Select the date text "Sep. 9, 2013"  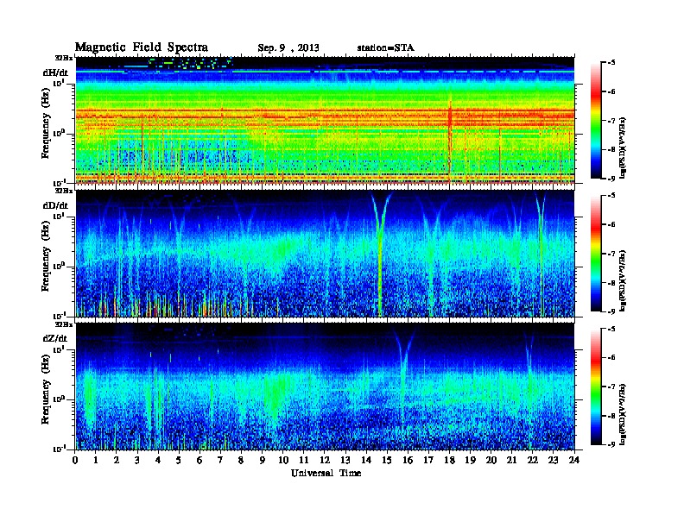point(288,48)
